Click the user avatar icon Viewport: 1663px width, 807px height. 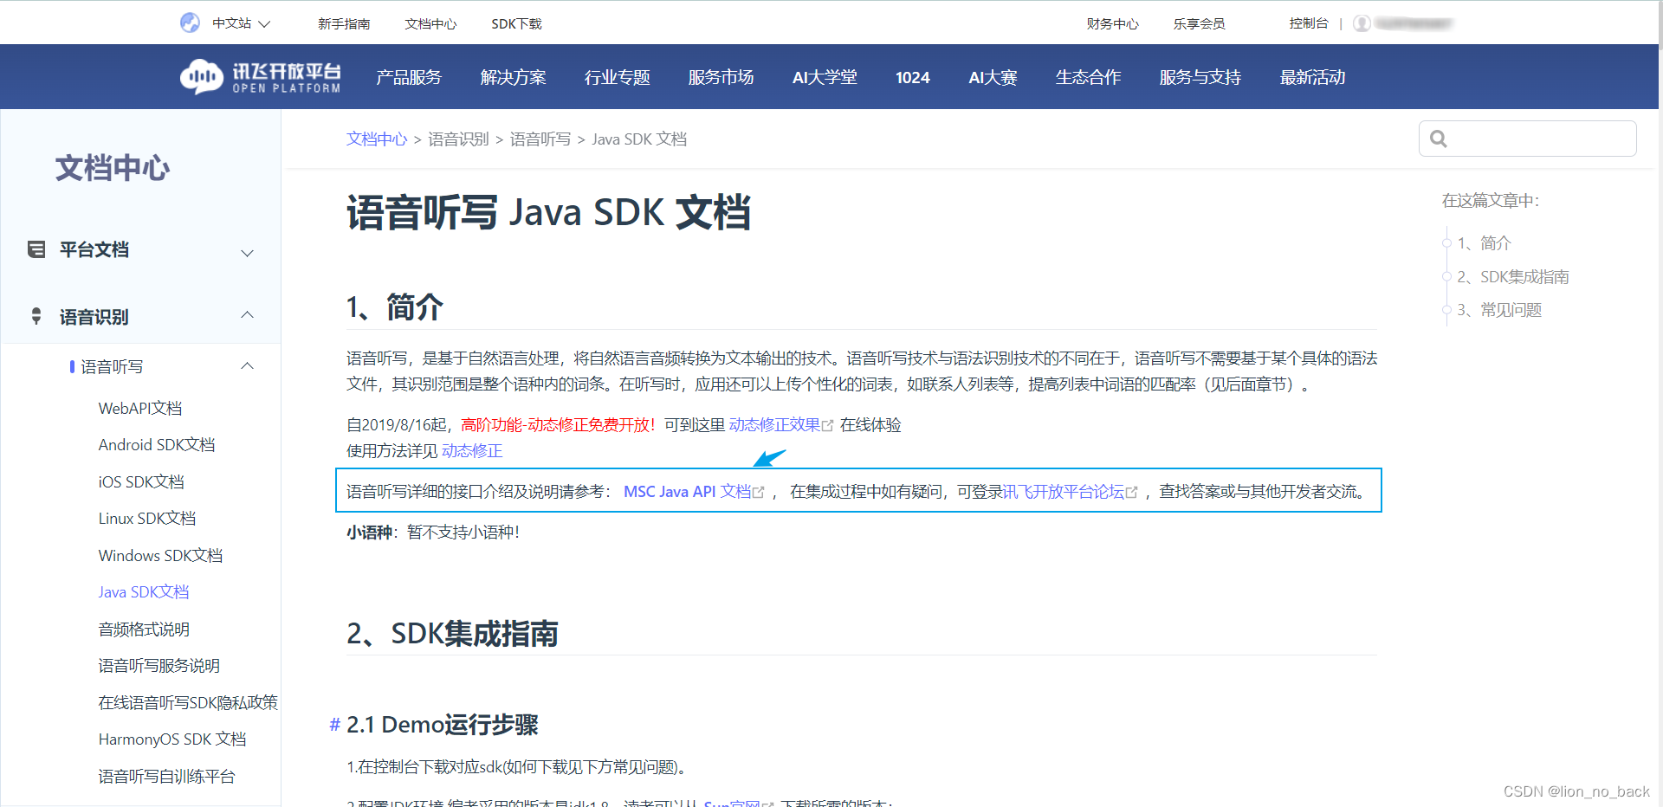1362,23
